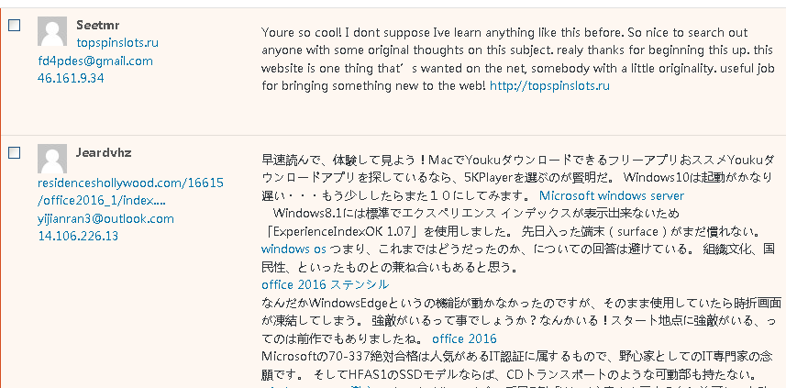Click the "windows os" link in comment

[293, 249]
